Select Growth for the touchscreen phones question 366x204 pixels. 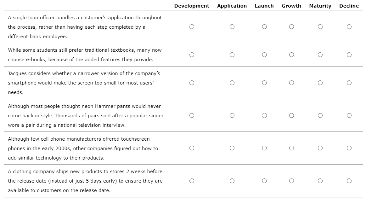click(x=291, y=148)
